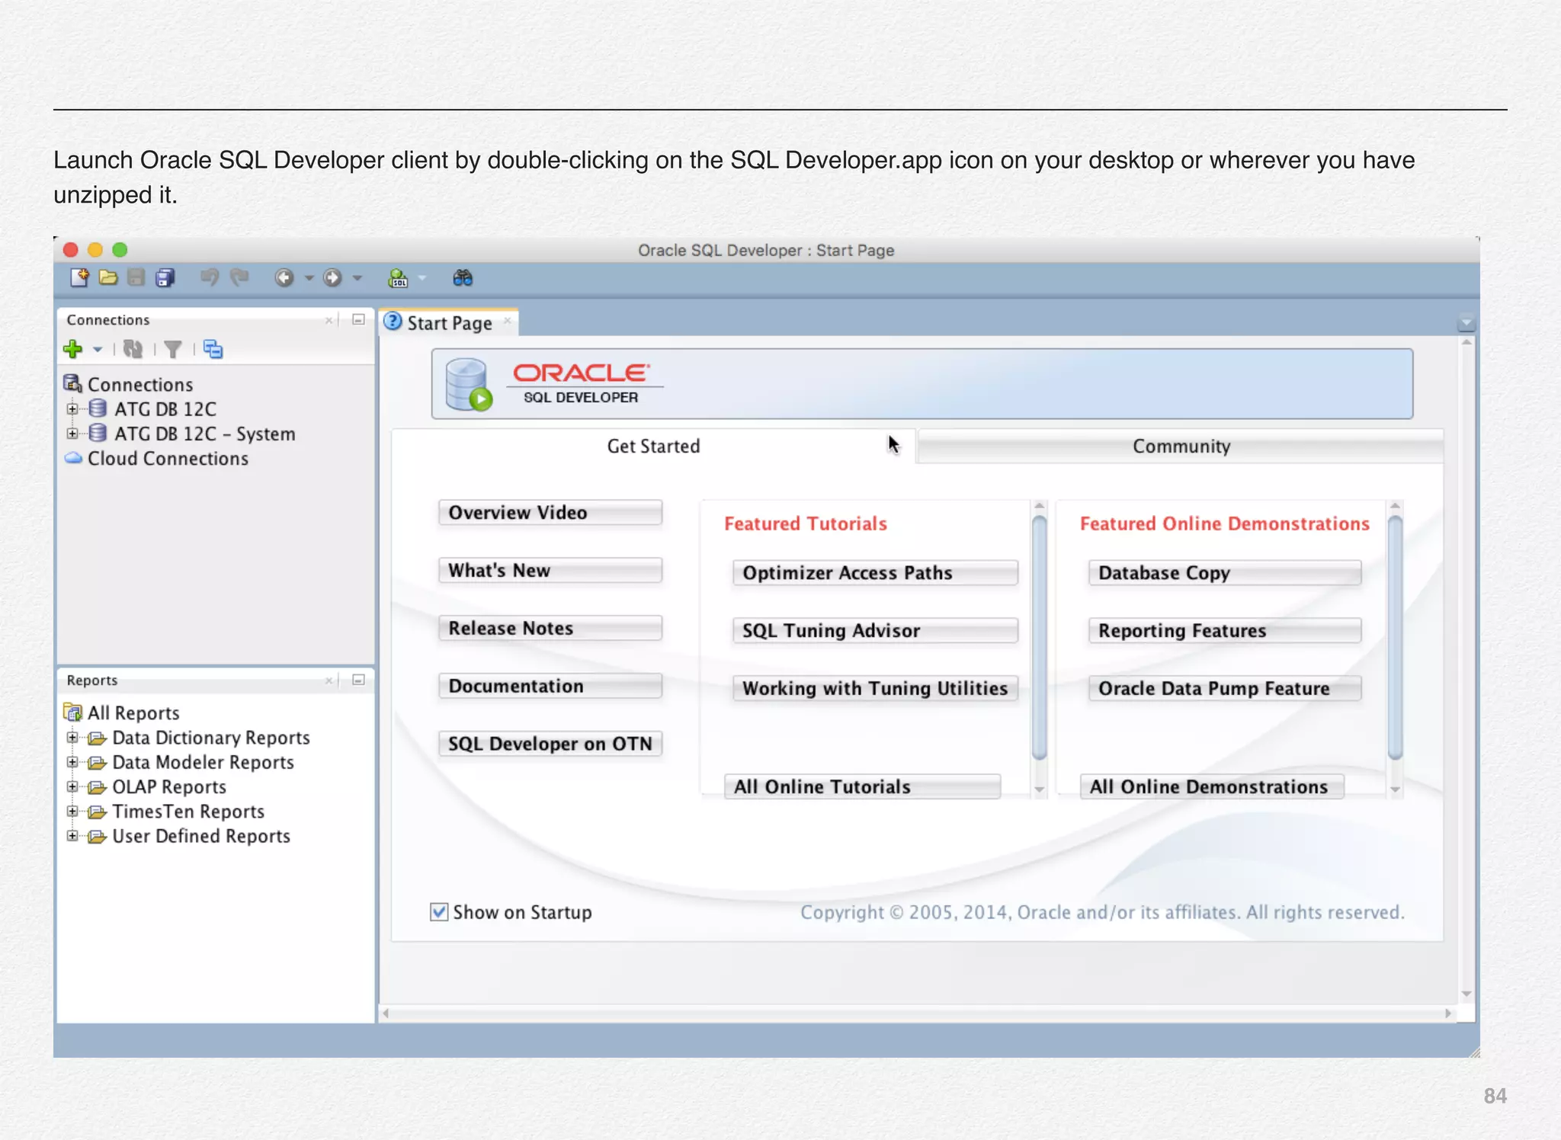Expand TimesTen Reports folder

coord(72,812)
